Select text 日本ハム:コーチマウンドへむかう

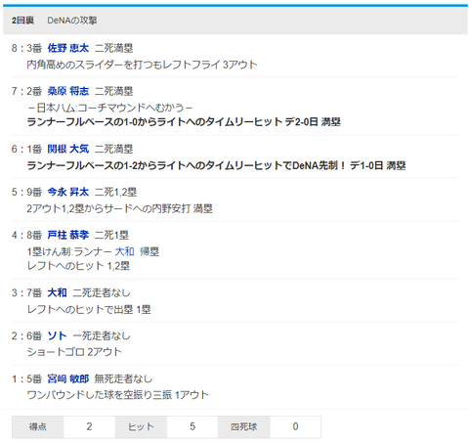pyautogui.click(x=109, y=108)
